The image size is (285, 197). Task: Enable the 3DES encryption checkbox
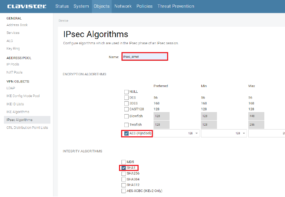[126, 103]
